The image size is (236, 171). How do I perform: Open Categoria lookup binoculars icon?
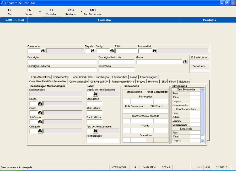pyautogui.click(x=40, y=131)
